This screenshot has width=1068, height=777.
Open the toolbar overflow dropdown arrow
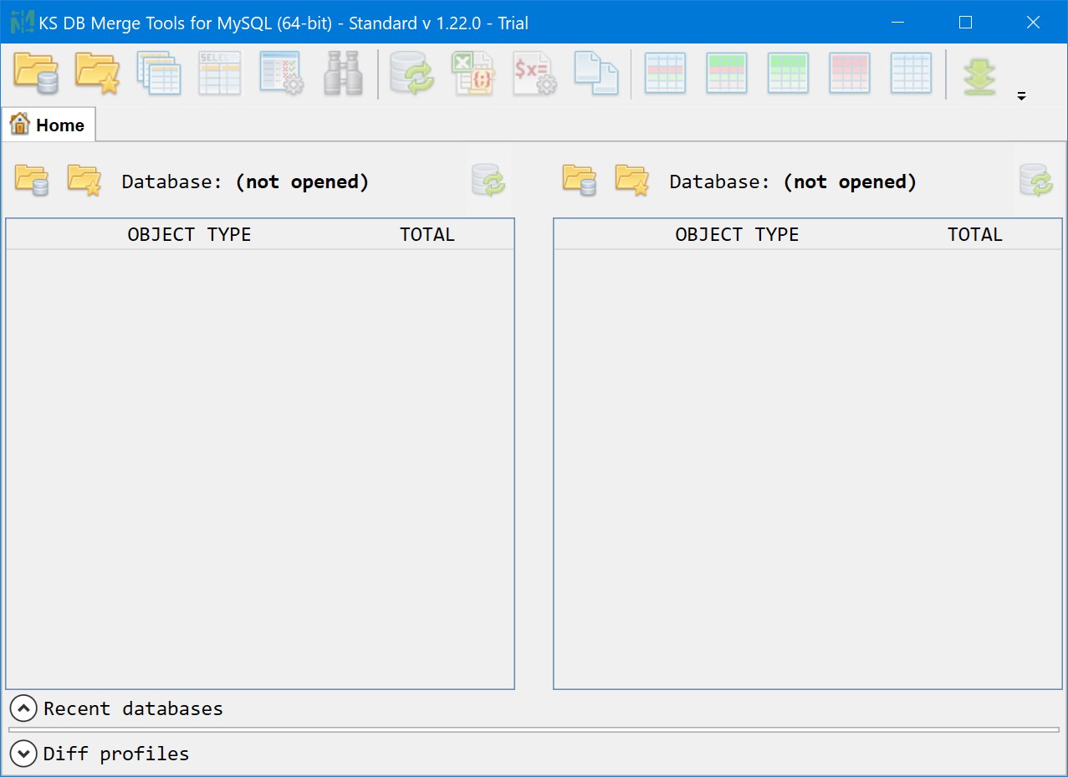point(1021,96)
